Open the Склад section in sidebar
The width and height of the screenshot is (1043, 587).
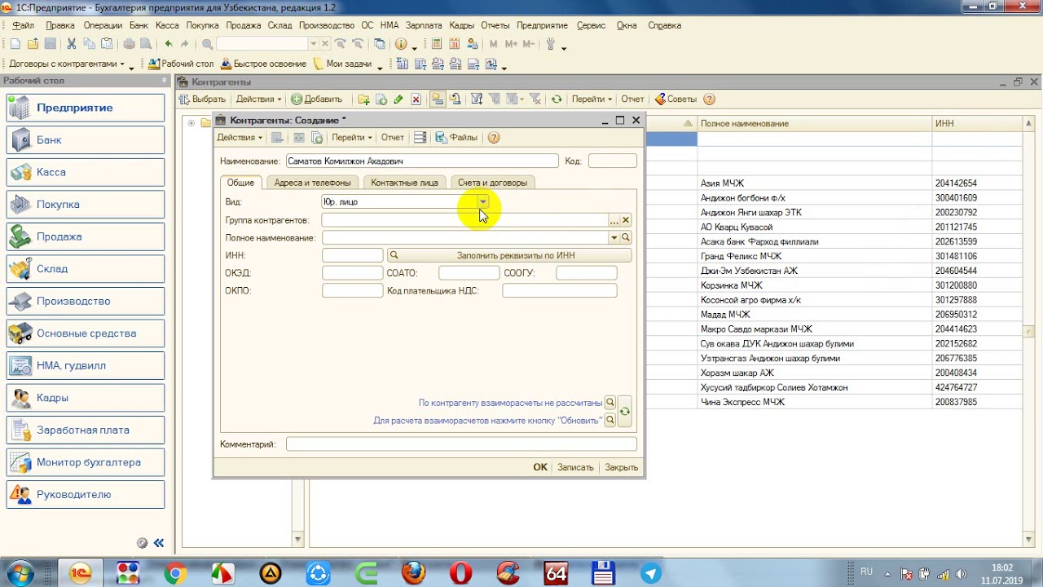(86, 269)
